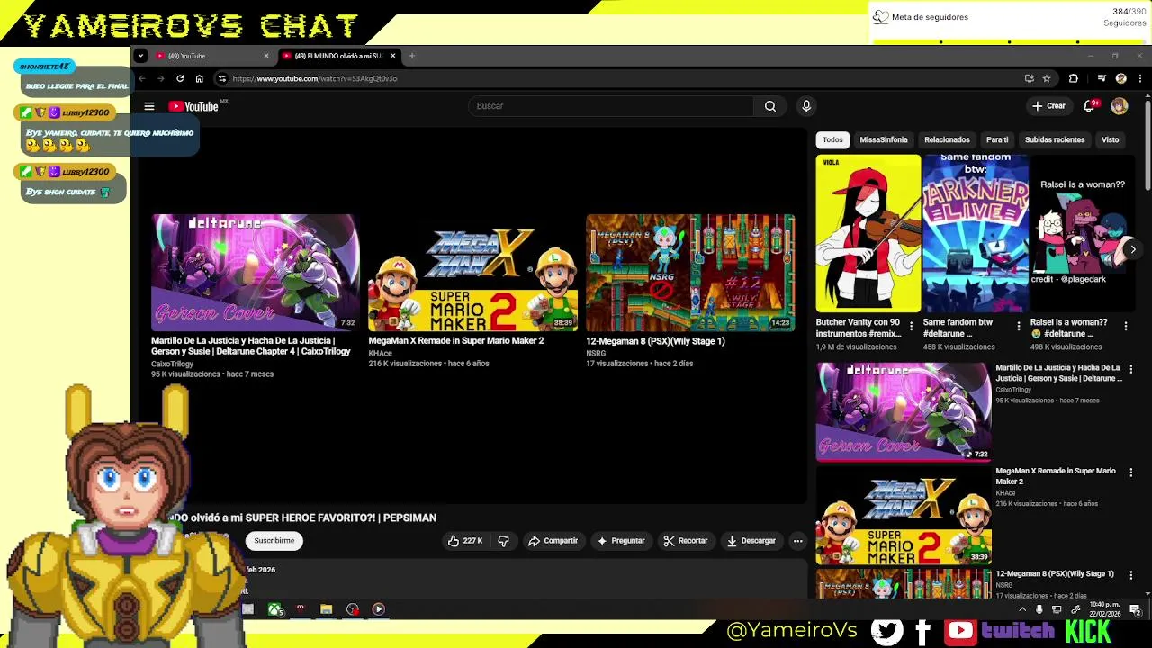The image size is (1152, 648).
Task: Go to the YouTube home logo
Action: pos(193,106)
